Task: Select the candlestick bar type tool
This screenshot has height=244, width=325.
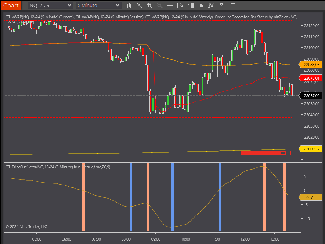Action: (129, 5)
